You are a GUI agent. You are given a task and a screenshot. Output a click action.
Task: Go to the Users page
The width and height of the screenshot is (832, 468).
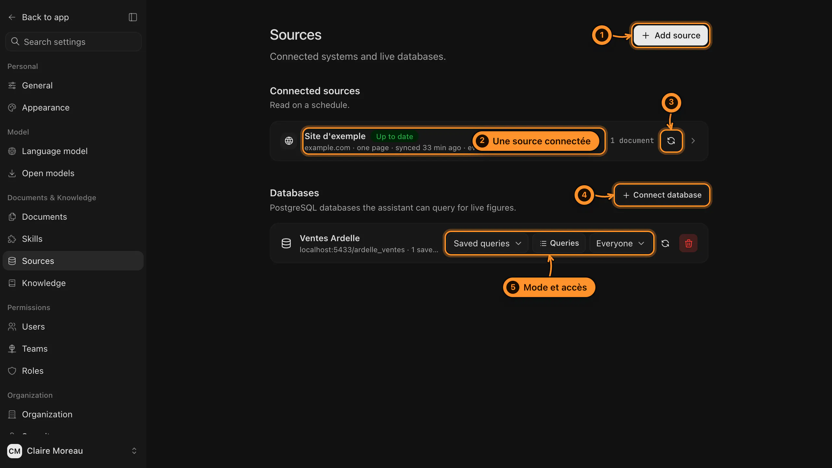[73, 327]
